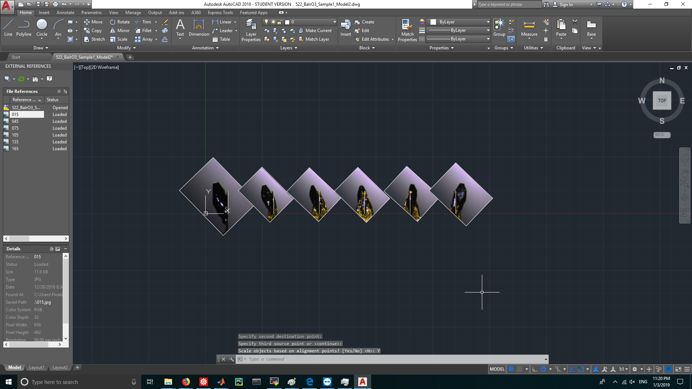The width and height of the screenshot is (692, 389).
Task: Open the Parametric ribbon tab
Action: 92,13
